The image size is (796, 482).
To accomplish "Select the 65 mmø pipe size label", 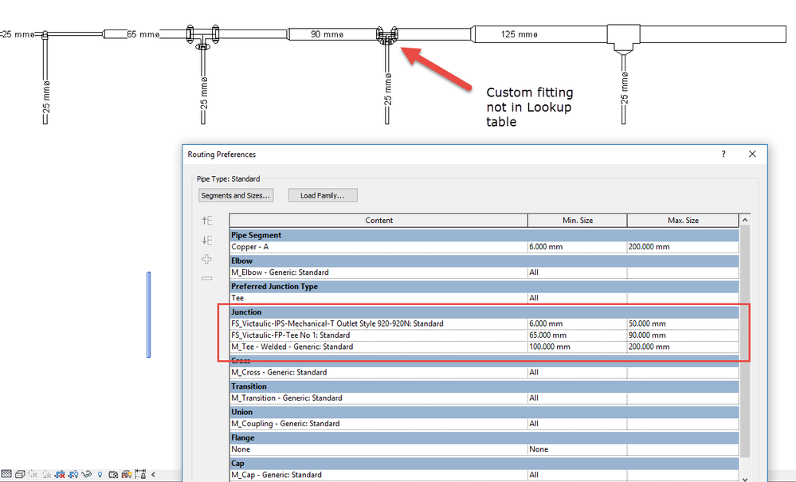I will 143,34.
